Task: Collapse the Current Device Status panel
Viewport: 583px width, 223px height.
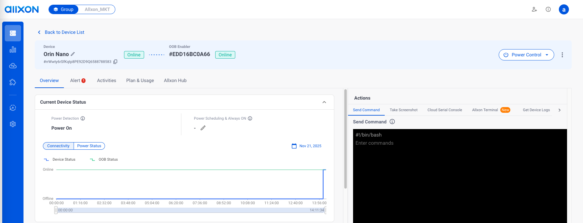Action: click(324, 102)
